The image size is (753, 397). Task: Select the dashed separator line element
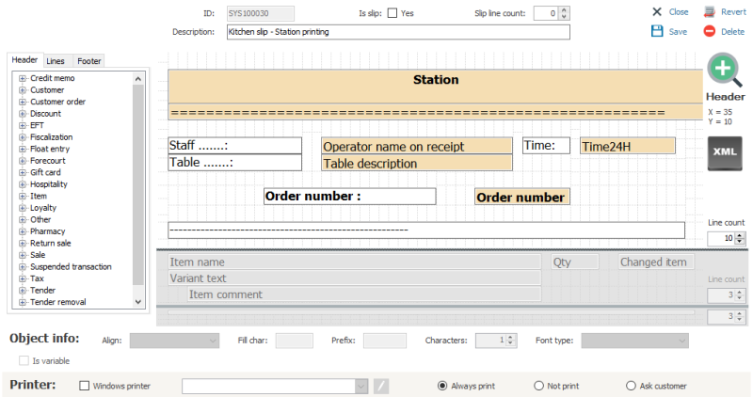point(426,230)
